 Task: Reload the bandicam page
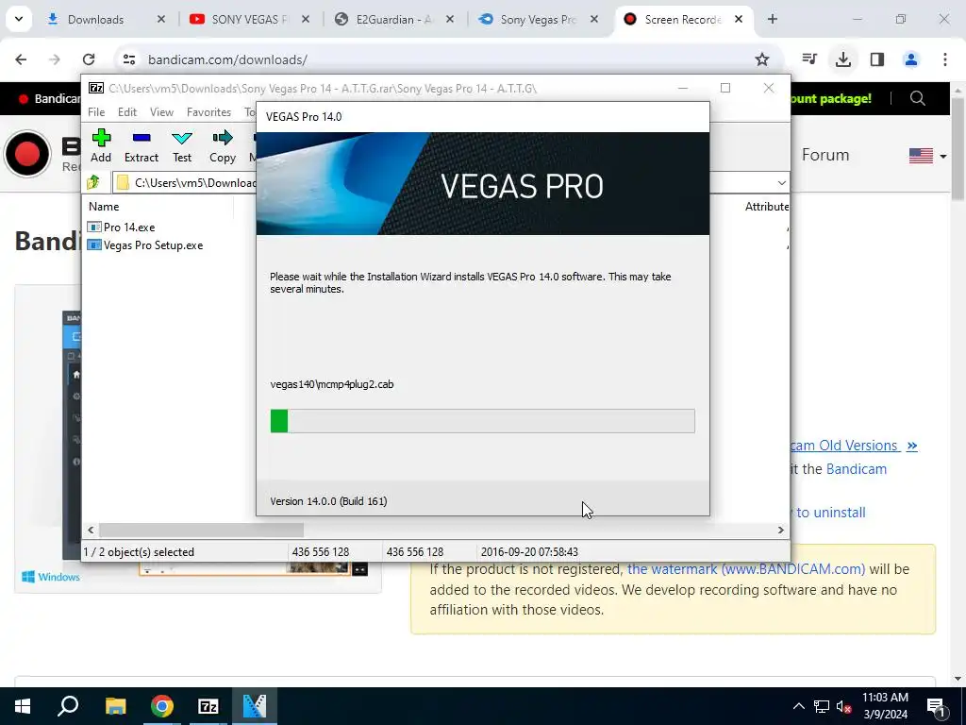click(89, 59)
